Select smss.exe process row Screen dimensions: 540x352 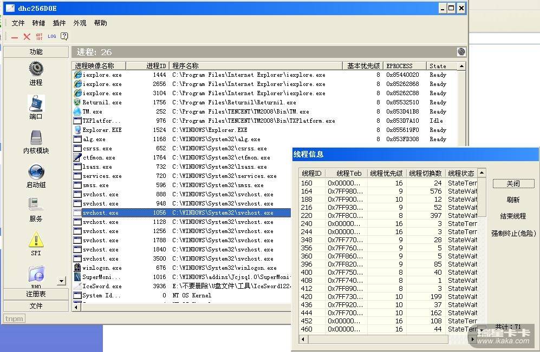pos(182,185)
